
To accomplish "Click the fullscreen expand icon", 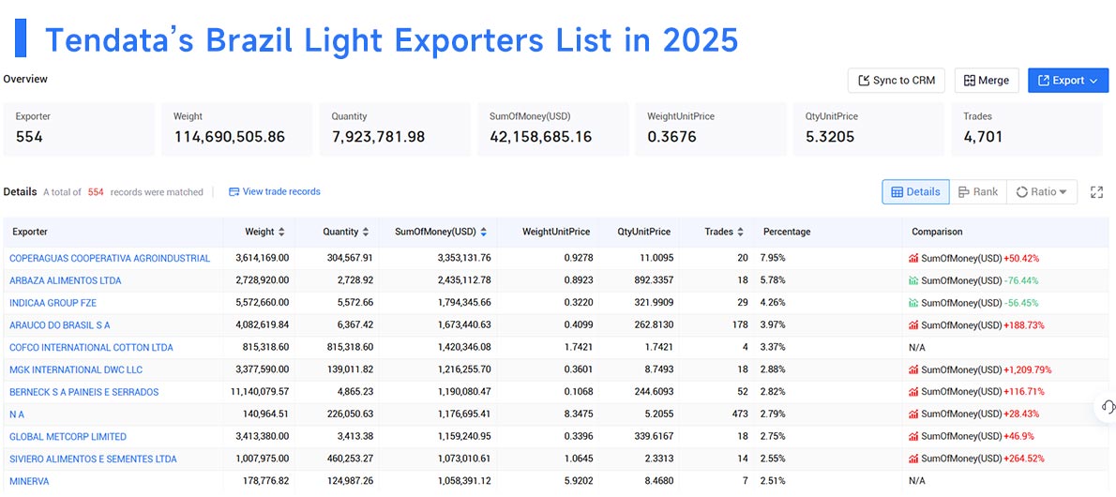I will 1097,191.
